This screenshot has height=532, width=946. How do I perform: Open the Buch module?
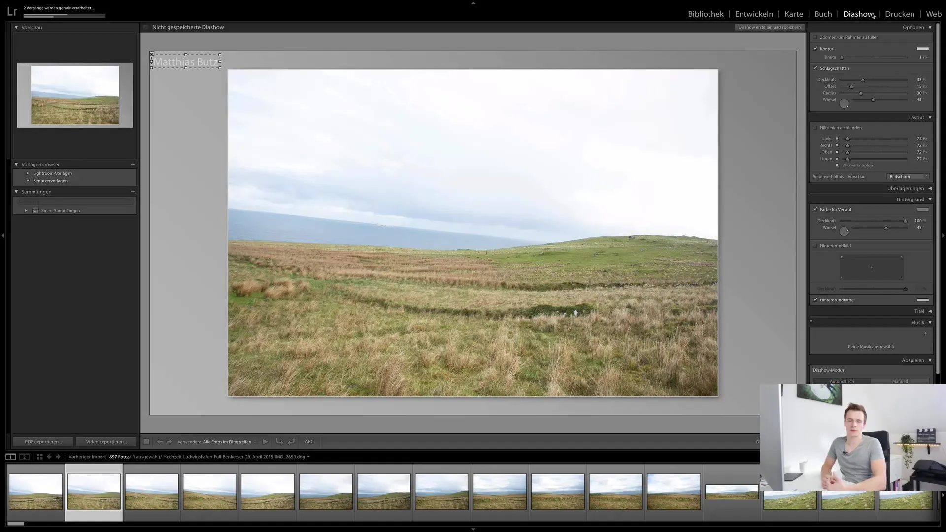tap(823, 14)
